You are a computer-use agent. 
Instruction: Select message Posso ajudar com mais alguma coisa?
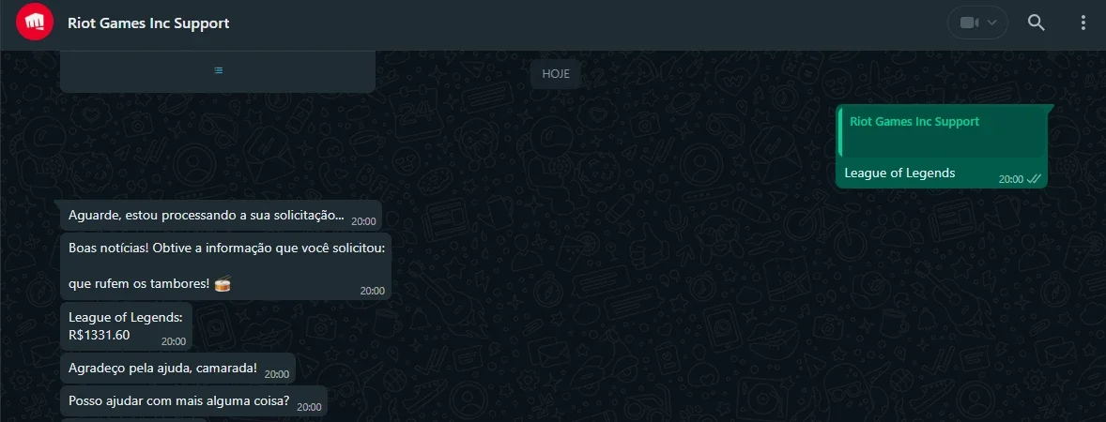tap(194, 400)
